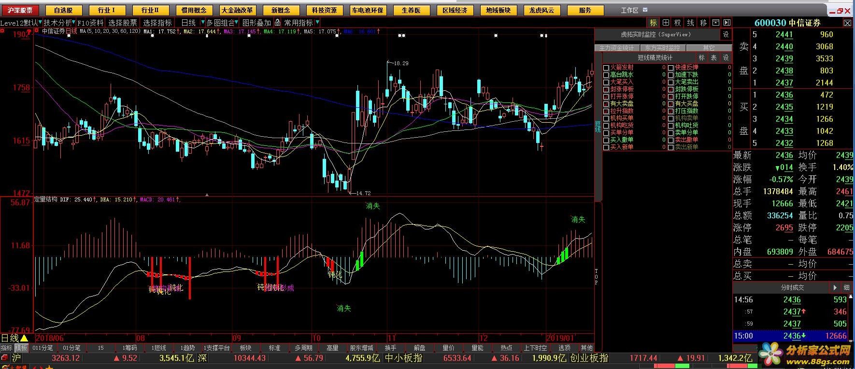Click the 创业板指 index label
The image size is (855, 369).
click(589, 358)
